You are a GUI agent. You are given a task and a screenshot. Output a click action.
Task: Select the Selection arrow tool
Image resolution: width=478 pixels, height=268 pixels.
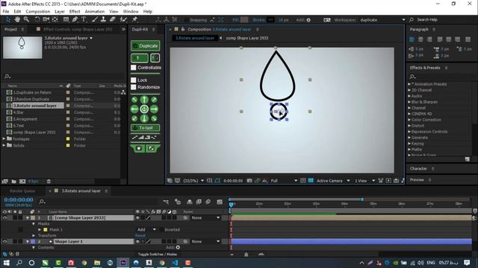click(x=8, y=19)
